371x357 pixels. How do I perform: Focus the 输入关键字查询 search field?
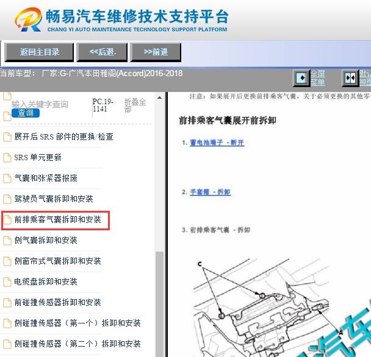(x=40, y=104)
